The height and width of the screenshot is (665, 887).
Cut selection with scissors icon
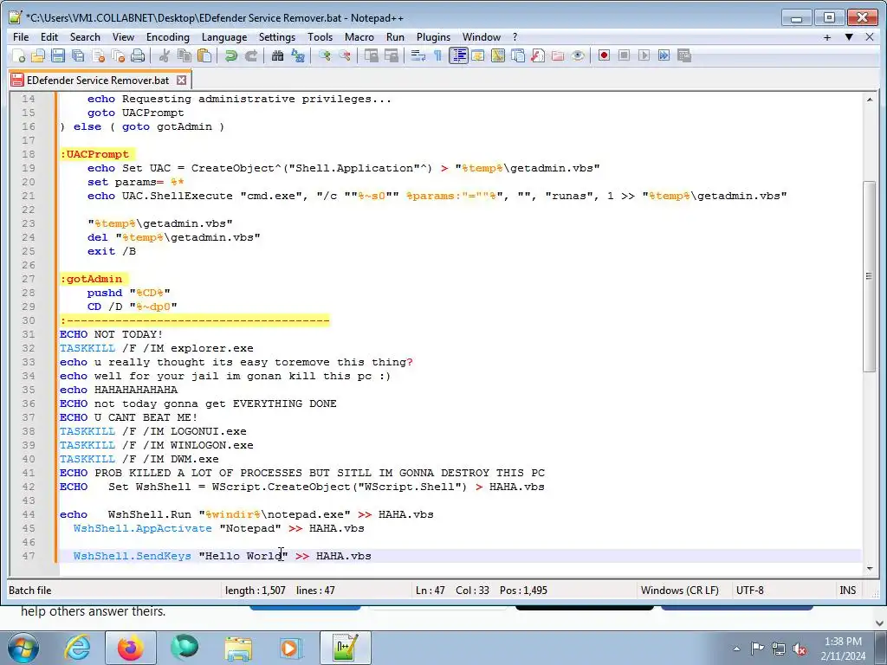click(x=164, y=55)
